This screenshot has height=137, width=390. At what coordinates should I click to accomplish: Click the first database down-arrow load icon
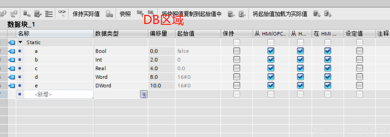point(317,14)
